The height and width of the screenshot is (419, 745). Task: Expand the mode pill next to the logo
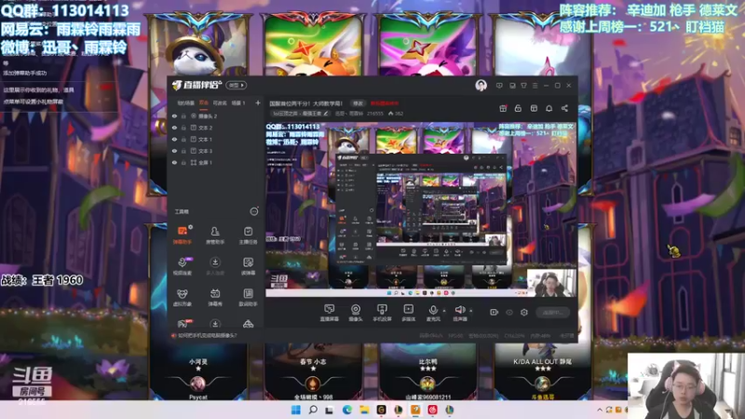pyautogui.click(x=237, y=85)
